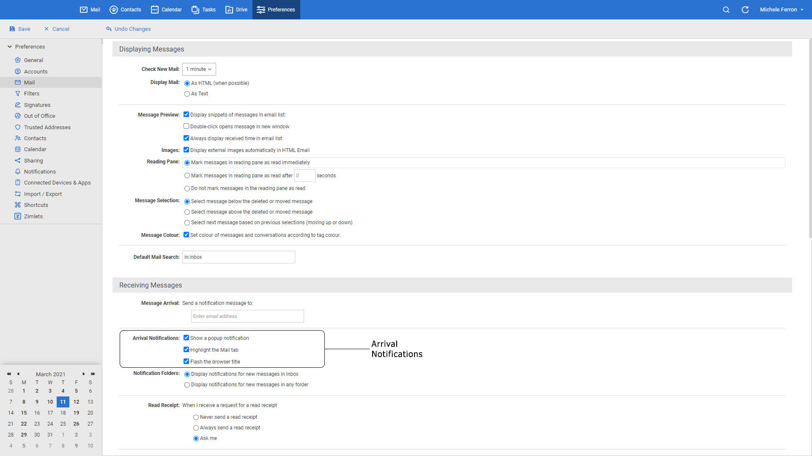Switch to the Tasks application

tap(203, 9)
